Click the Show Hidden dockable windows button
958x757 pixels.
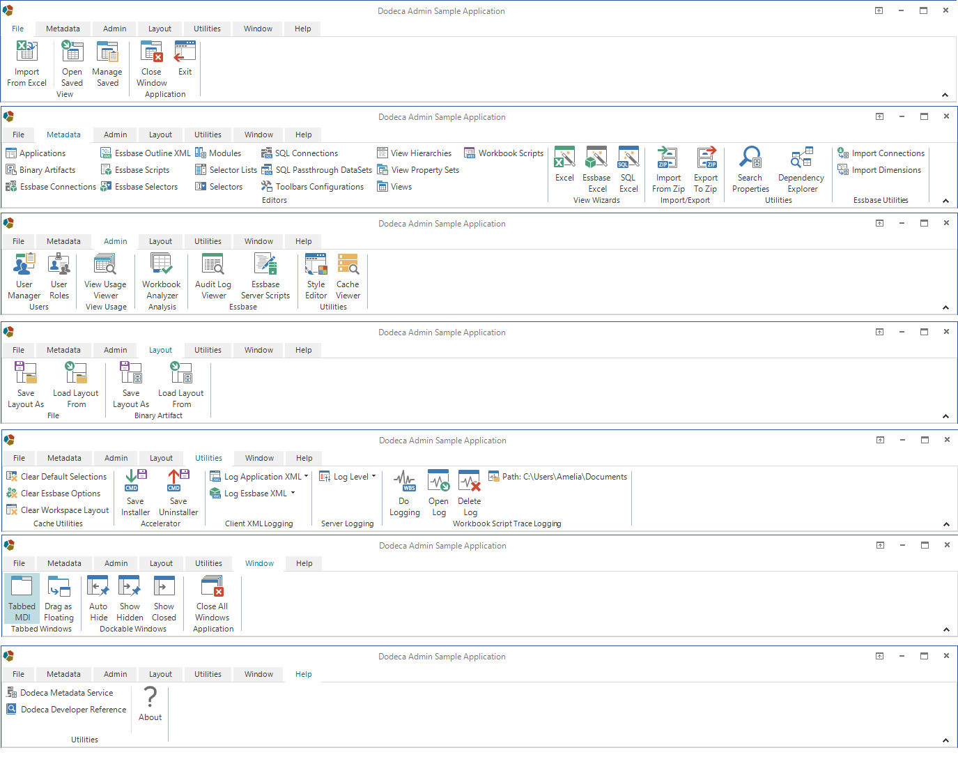[130, 599]
